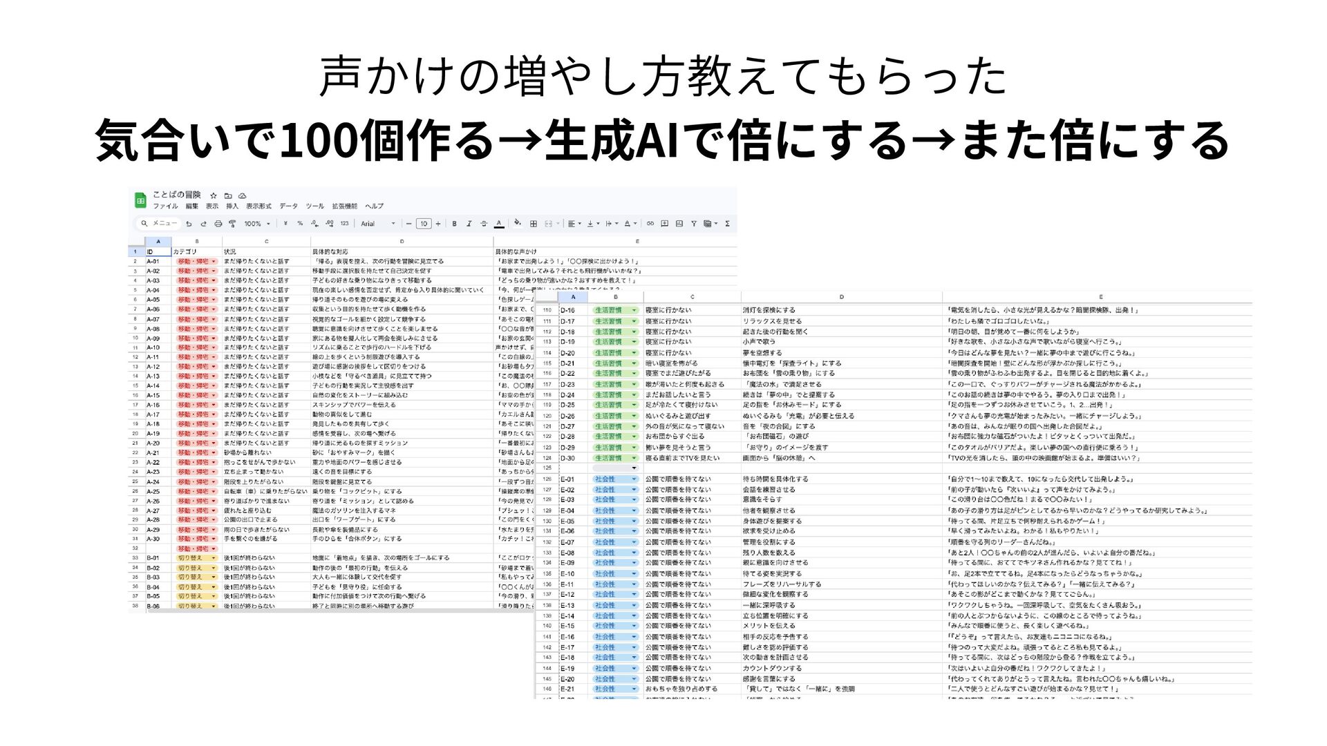
Task: Click the functions sigma icon
Action: [x=727, y=224]
